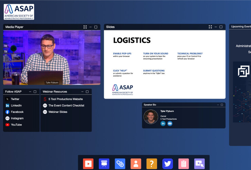Open the Instagram link

coord(17,118)
